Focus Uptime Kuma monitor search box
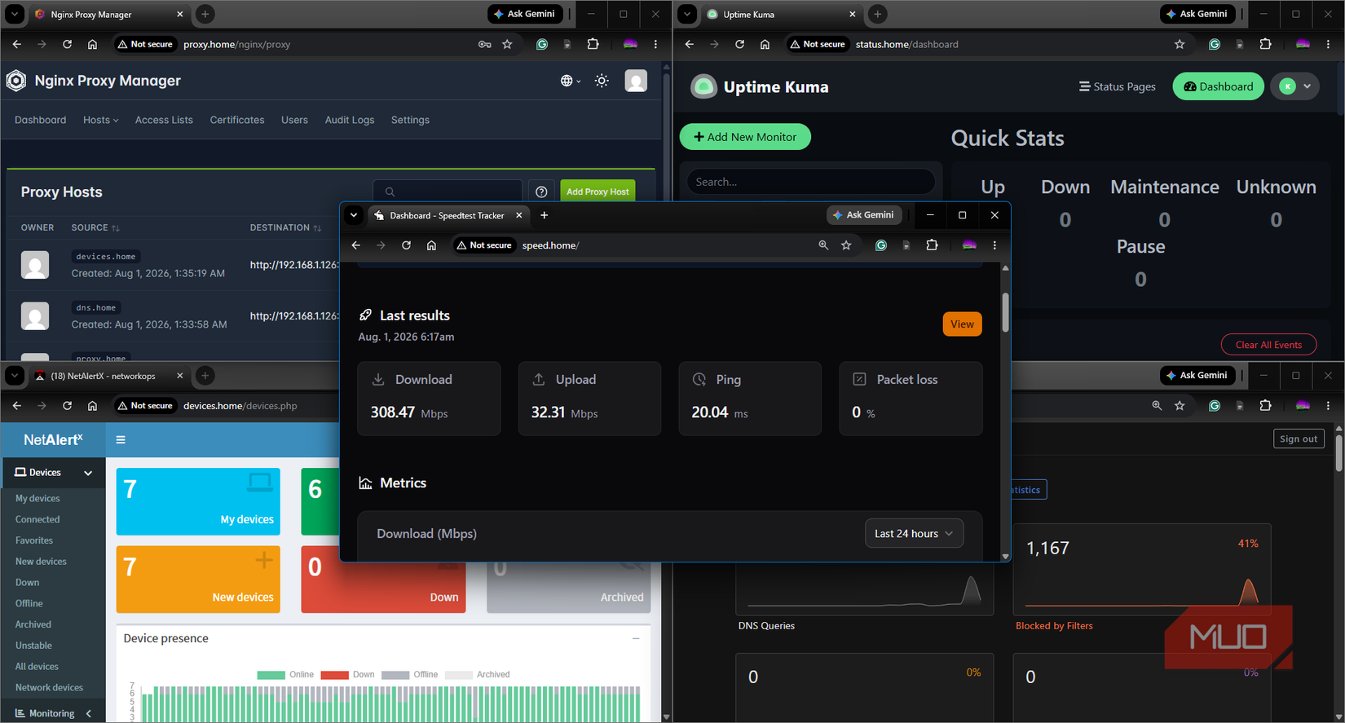Image resolution: width=1345 pixels, height=723 pixels. (810, 182)
